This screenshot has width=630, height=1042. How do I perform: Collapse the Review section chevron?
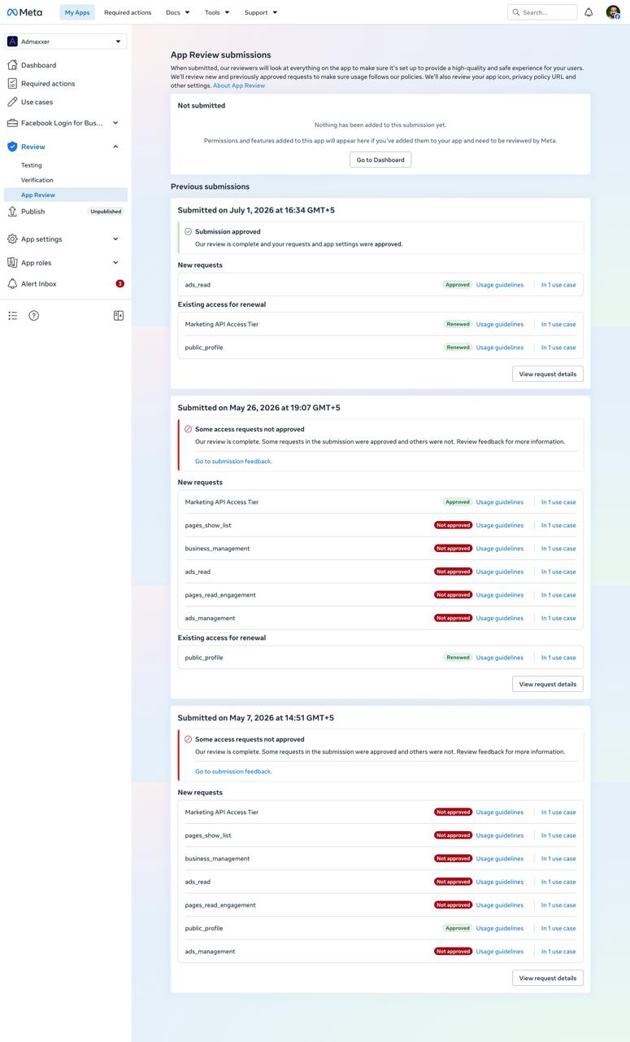click(115, 147)
